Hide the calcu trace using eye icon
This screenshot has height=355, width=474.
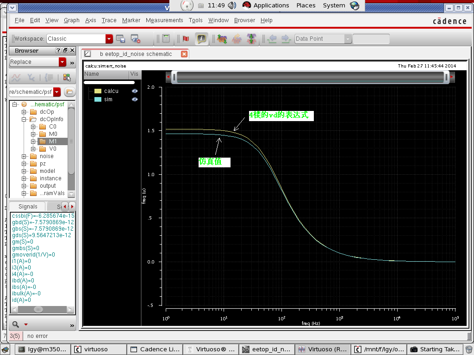point(135,91)
